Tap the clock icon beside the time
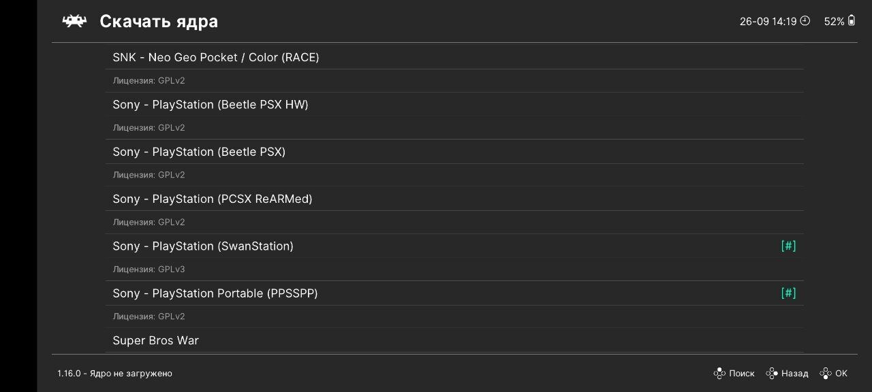Screen dimensions: 872x392 [x=805, y=21]
